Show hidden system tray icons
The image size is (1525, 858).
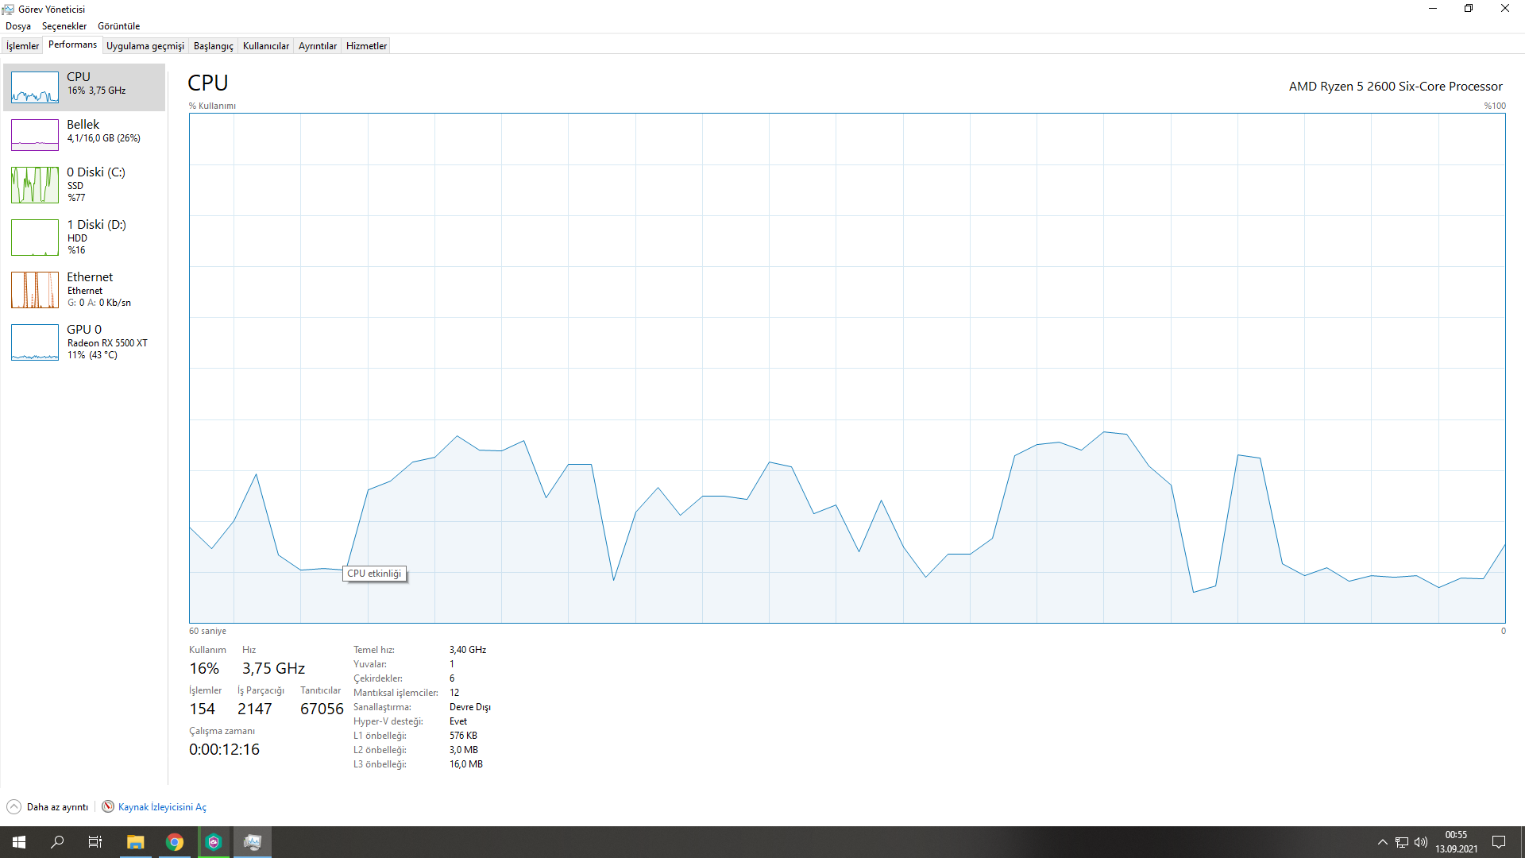[x=1382, y=842]
